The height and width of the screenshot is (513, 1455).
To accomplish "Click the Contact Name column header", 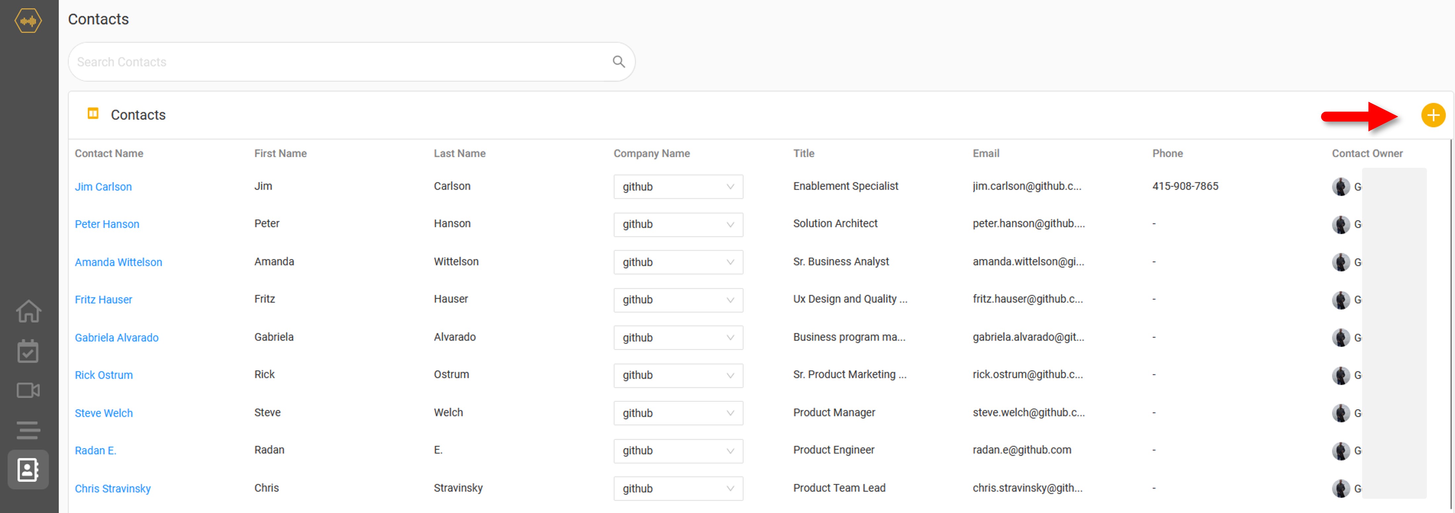I will tap(109, 154).
